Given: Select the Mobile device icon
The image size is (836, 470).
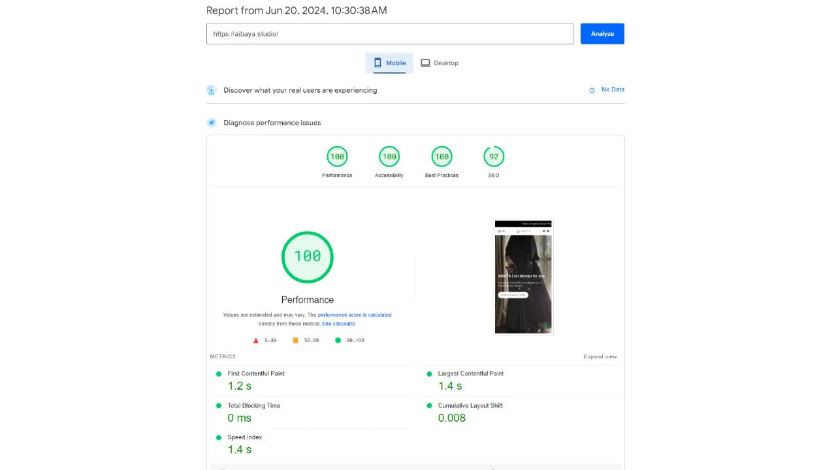Looking at the screenshot, I should [378, 62].
